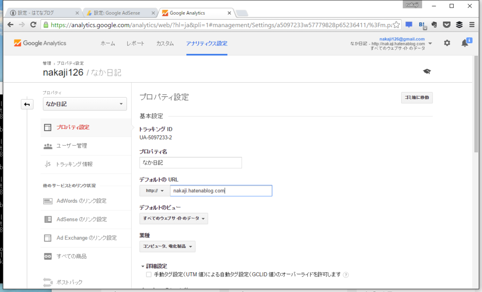This screenshot has width=482, height=292.
Task: Click the Pocket extension icon
Action: point(447,25)
